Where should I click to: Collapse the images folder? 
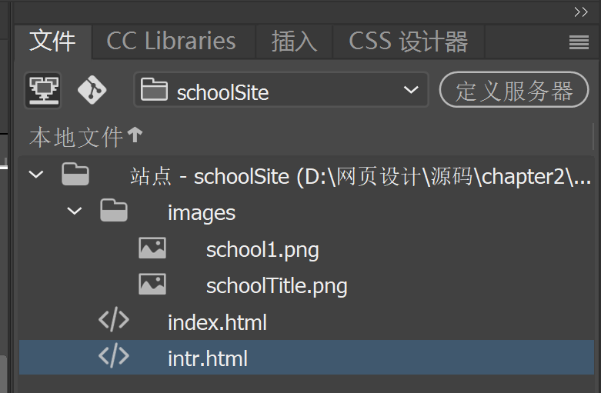[x=74, y=211]
